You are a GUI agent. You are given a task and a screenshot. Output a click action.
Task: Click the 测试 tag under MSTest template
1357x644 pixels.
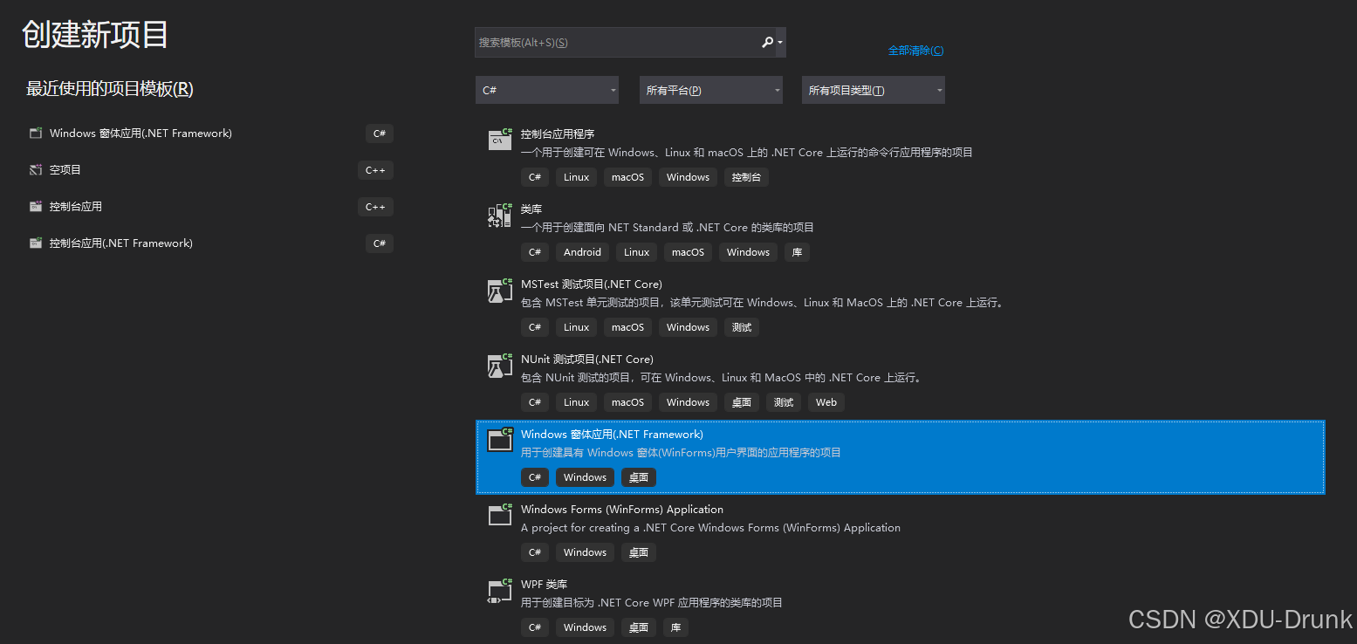click(742, 327)
